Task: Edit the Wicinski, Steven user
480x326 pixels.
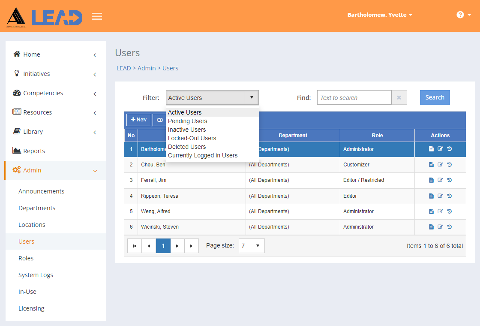Action: tap(440, 227)
